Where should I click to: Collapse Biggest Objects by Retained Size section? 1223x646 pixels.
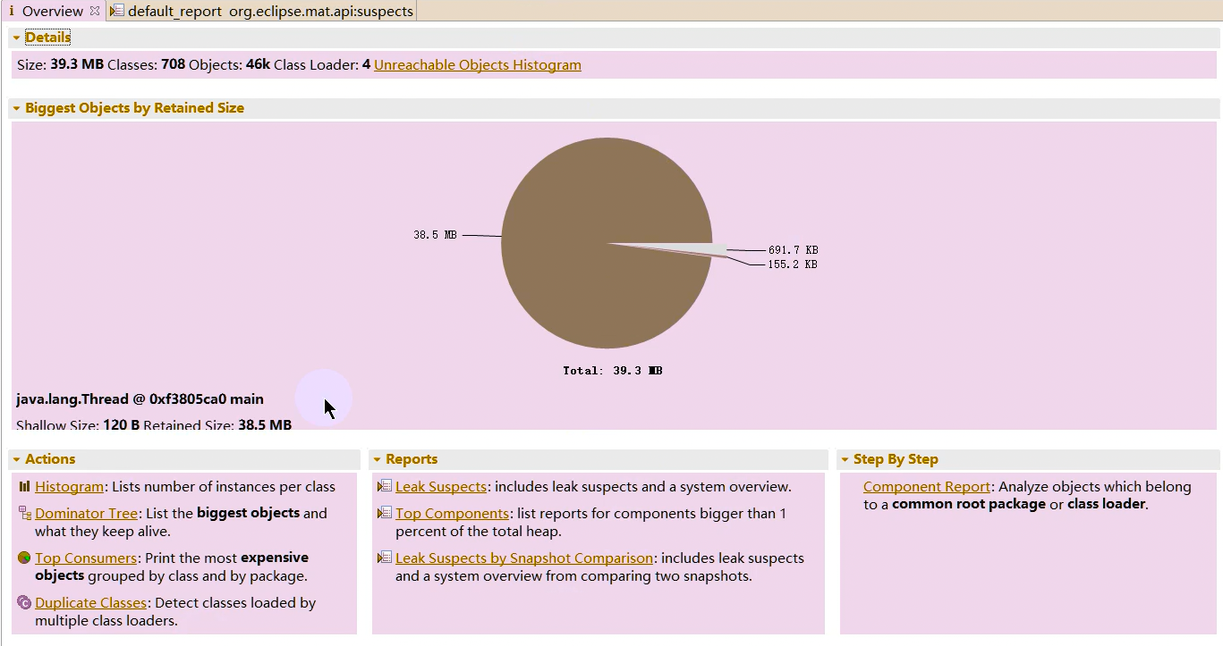pos(16,108)
